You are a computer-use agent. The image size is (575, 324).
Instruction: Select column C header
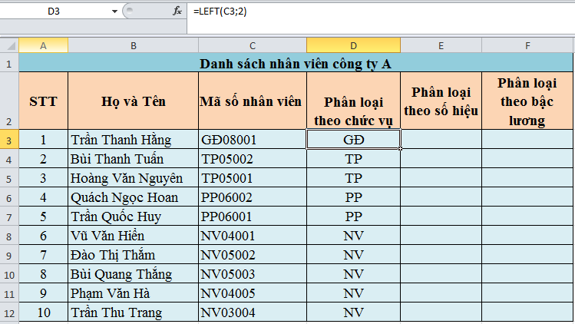point(253,45)
